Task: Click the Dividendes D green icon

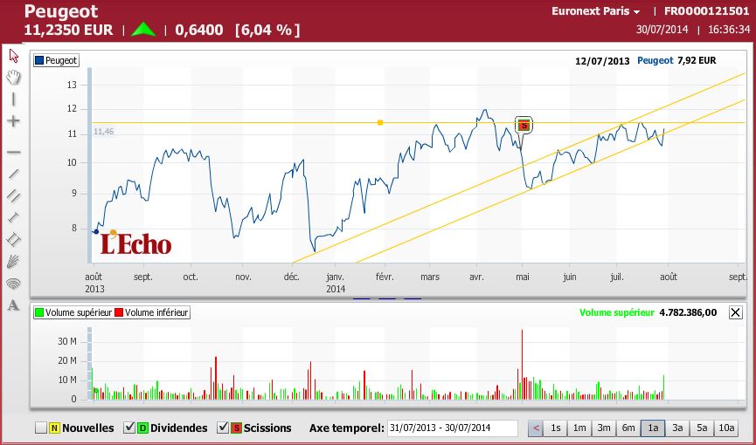Action: coord(142,428)
